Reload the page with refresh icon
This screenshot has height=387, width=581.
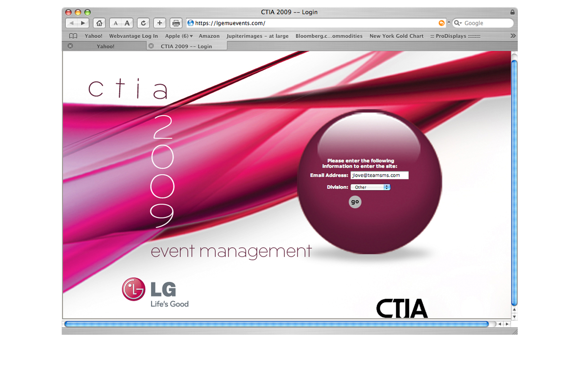[143, 23]
